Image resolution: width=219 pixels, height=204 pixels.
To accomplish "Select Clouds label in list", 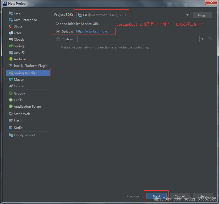I will 19,39.
